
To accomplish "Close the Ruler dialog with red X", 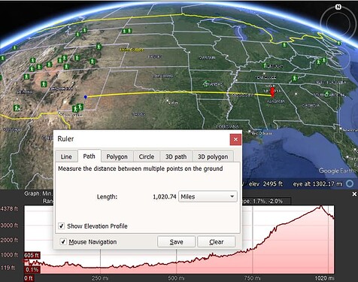I will 235,139.
